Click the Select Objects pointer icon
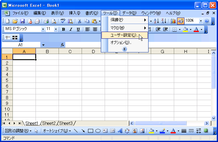Screen dimensions: 218x142 point(36,131)
